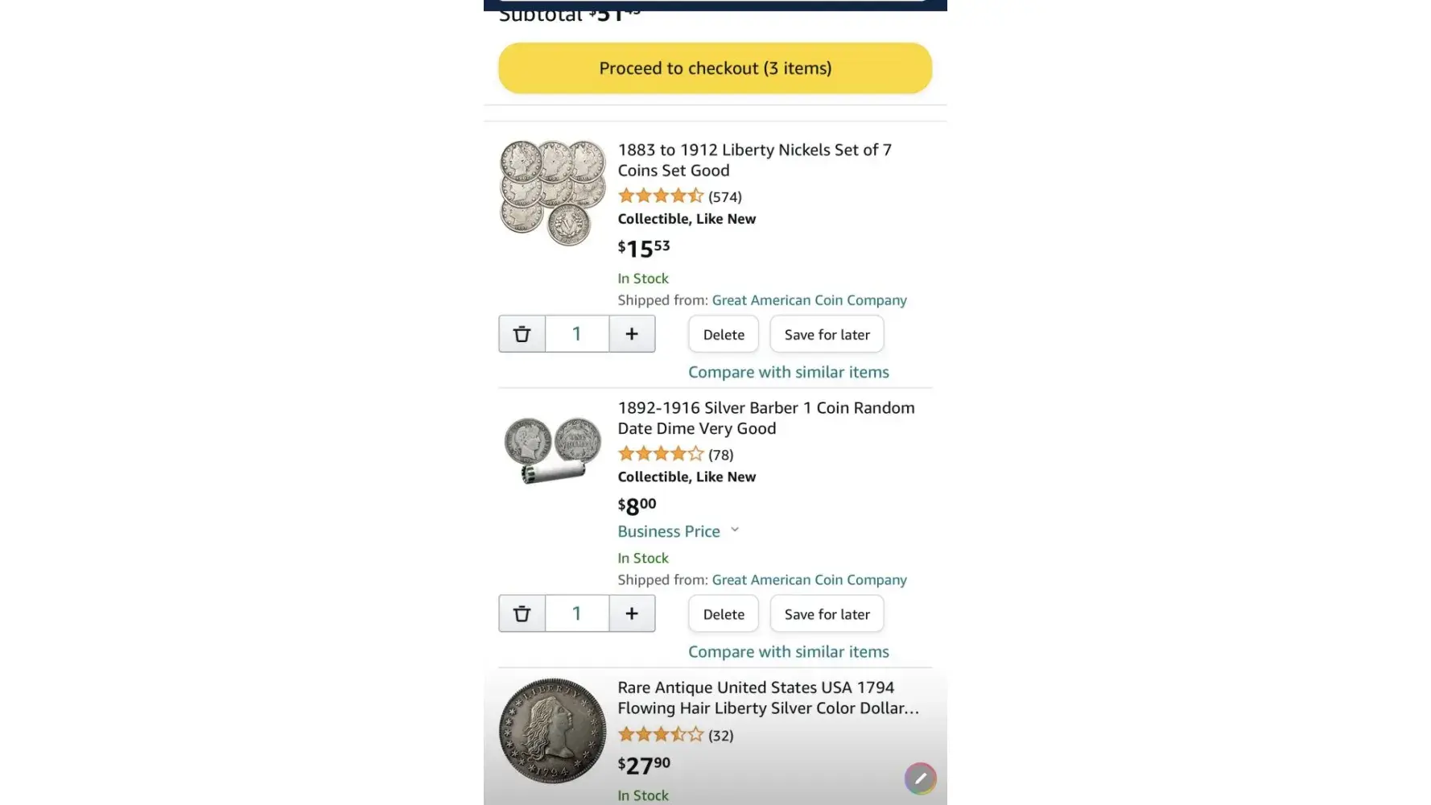Proceed to checkout with 3 items
Image resolution: width=1431 pixels, height=805 pixels.
click(715, 68)
